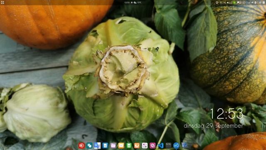Open the application grid menu in top panel
266x150 pixels.
coord(2,2)
